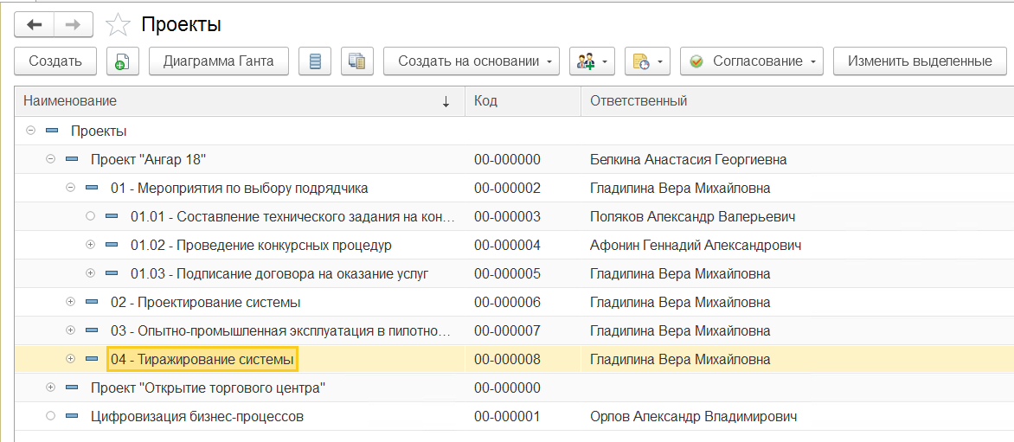1014x442 pixels.
Task: Open Диаграмма Ганта
Action: (x=218, y=61)
